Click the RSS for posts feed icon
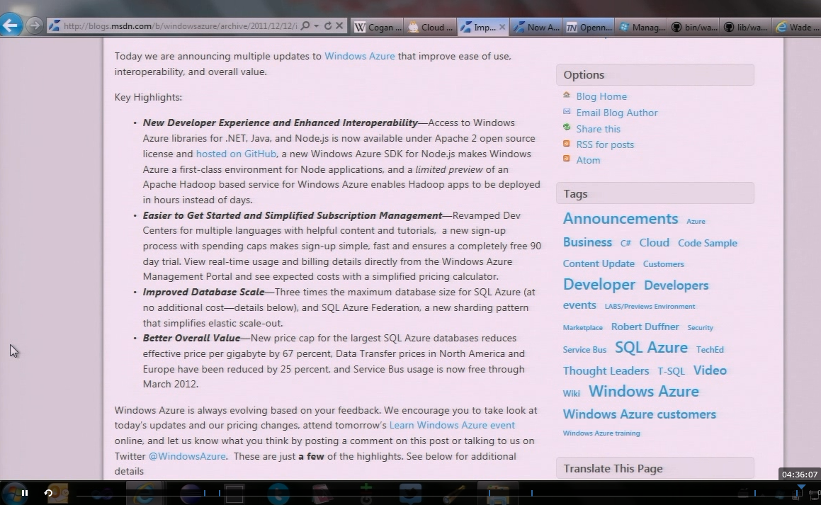This screenshot has width=821, height=505. click(x=567, y=143)
